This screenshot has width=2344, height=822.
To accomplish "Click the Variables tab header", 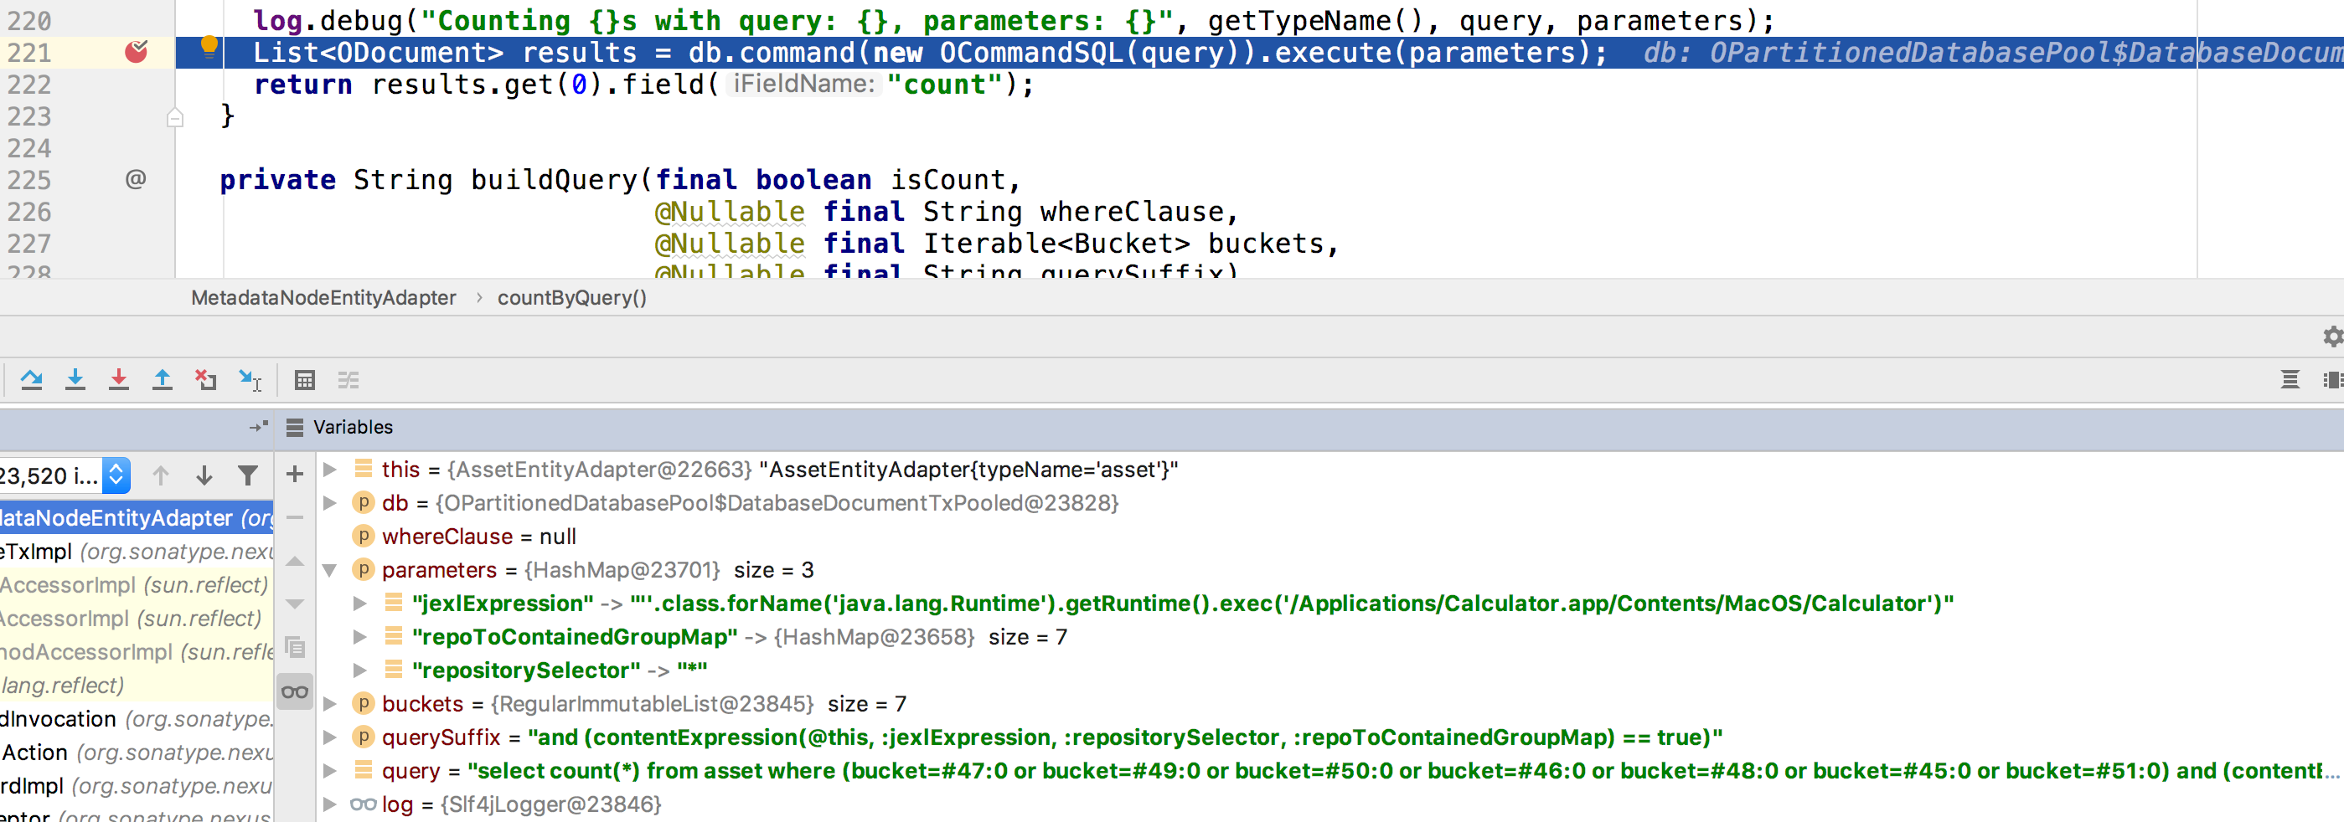I will pos(353,428).
